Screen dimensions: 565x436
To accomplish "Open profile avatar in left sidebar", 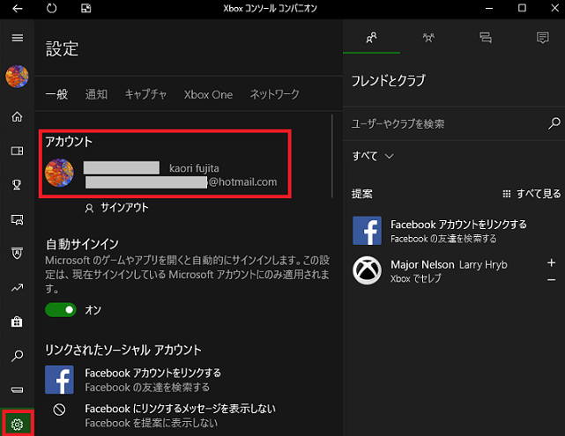I will 17,77.
